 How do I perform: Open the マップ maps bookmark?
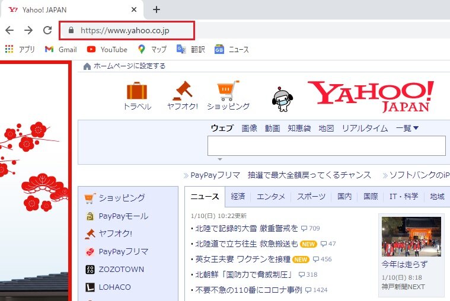pyautogui.click(x=152, y=49)
